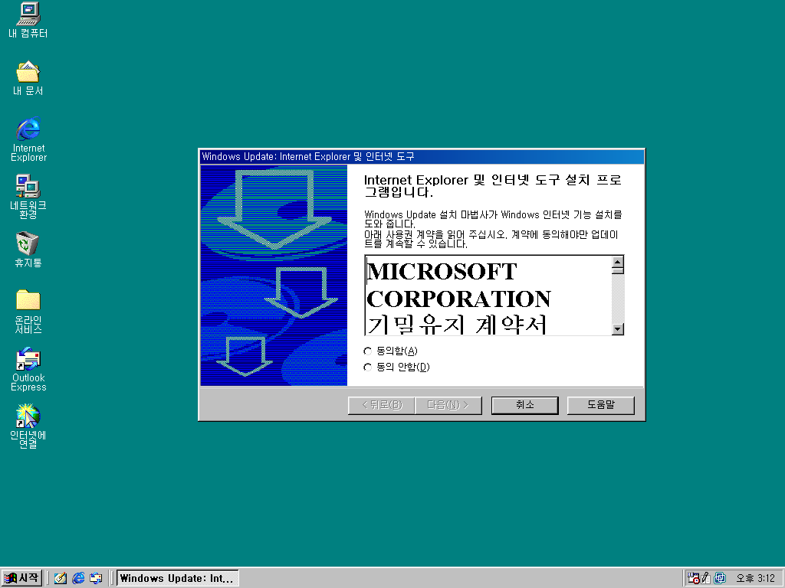The image size is (785, 588).
Task: Launch Internet Explorer from quick launch bar
Action: (x=78, y=578)
